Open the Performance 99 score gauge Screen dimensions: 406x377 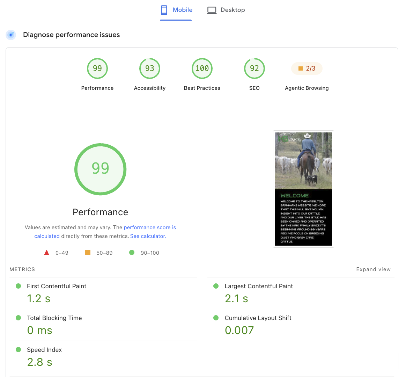97,69
